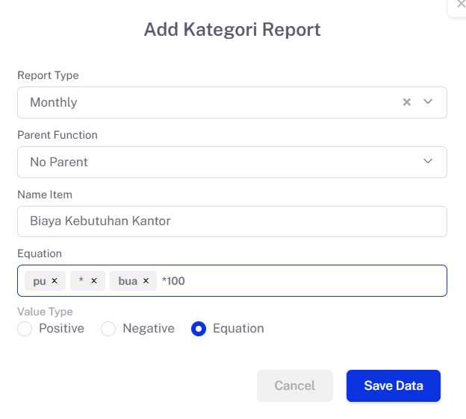Click the 'pu' tag label
The width and height of the screenshot is (466, 419).
click(x=40, y=281)
